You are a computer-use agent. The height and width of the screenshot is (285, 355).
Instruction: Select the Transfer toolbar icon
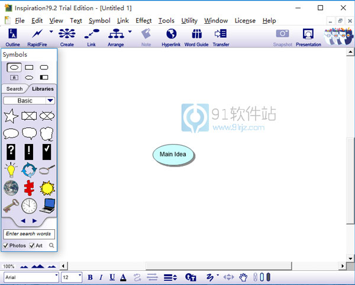click(221, 34)
